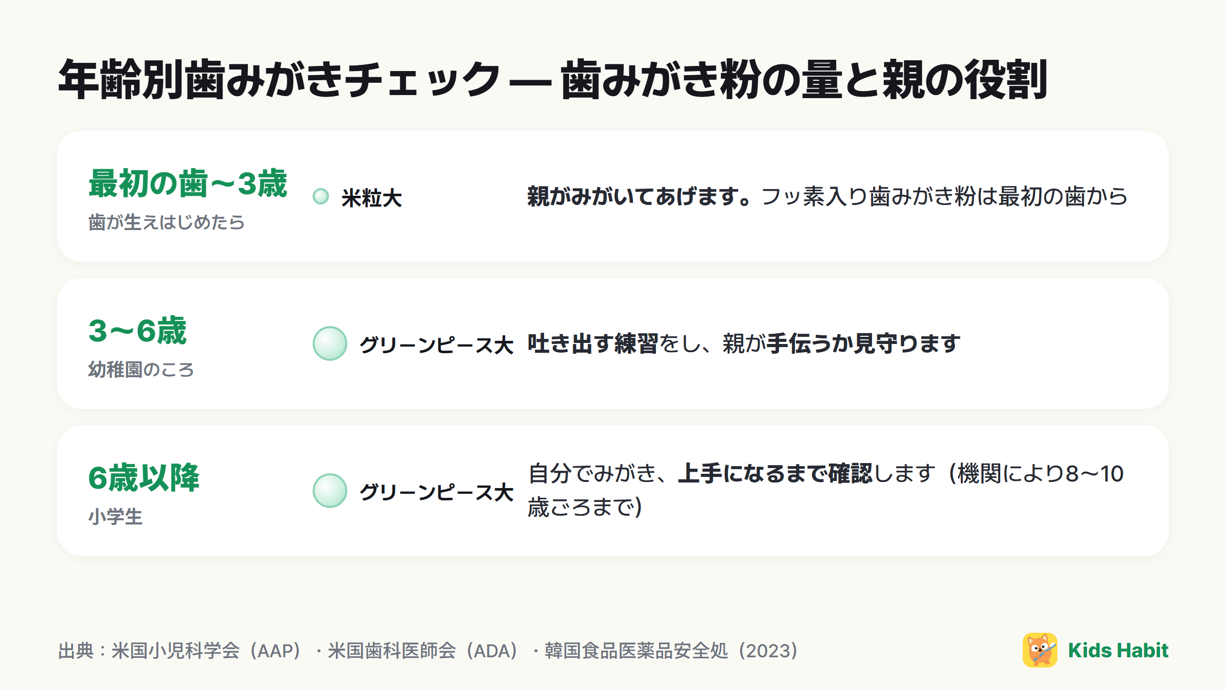1226x690 pixels.
Task: Select the 6歳以降 age heading
Action: tap(144, 478)
